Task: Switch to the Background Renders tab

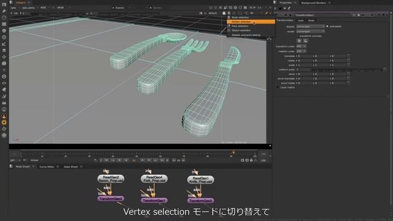Action: (313, 2)
